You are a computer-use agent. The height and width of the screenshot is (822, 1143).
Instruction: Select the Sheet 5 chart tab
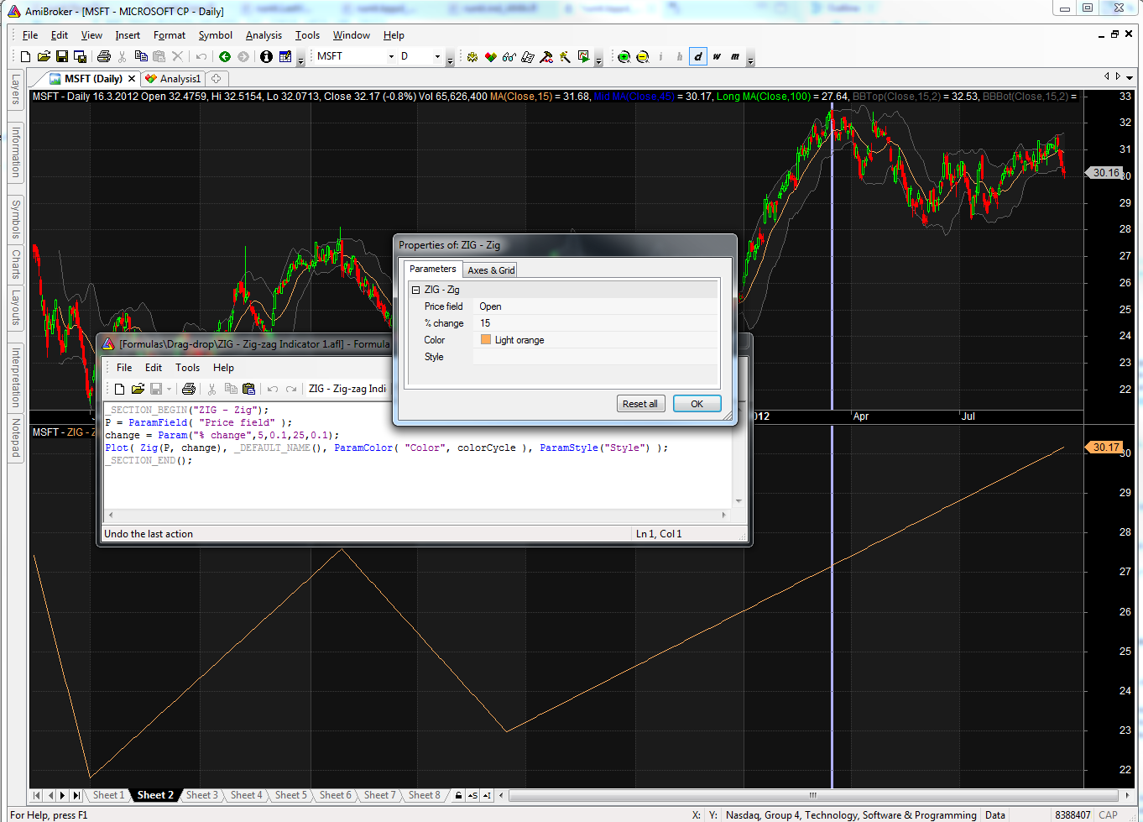[290, 795]
